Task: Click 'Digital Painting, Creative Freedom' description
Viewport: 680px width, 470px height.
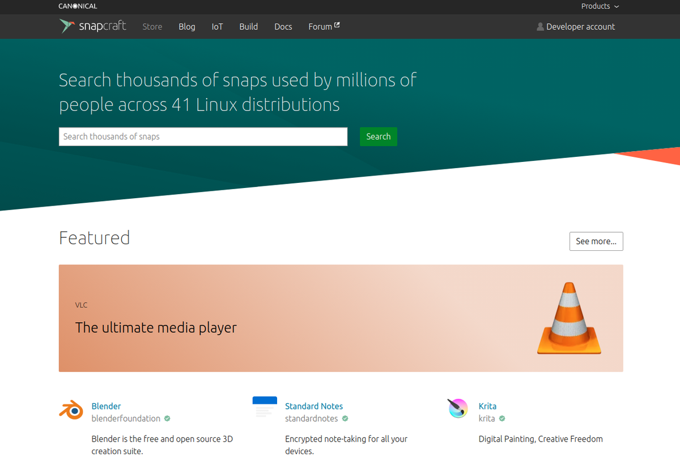Action: (541, 439)
